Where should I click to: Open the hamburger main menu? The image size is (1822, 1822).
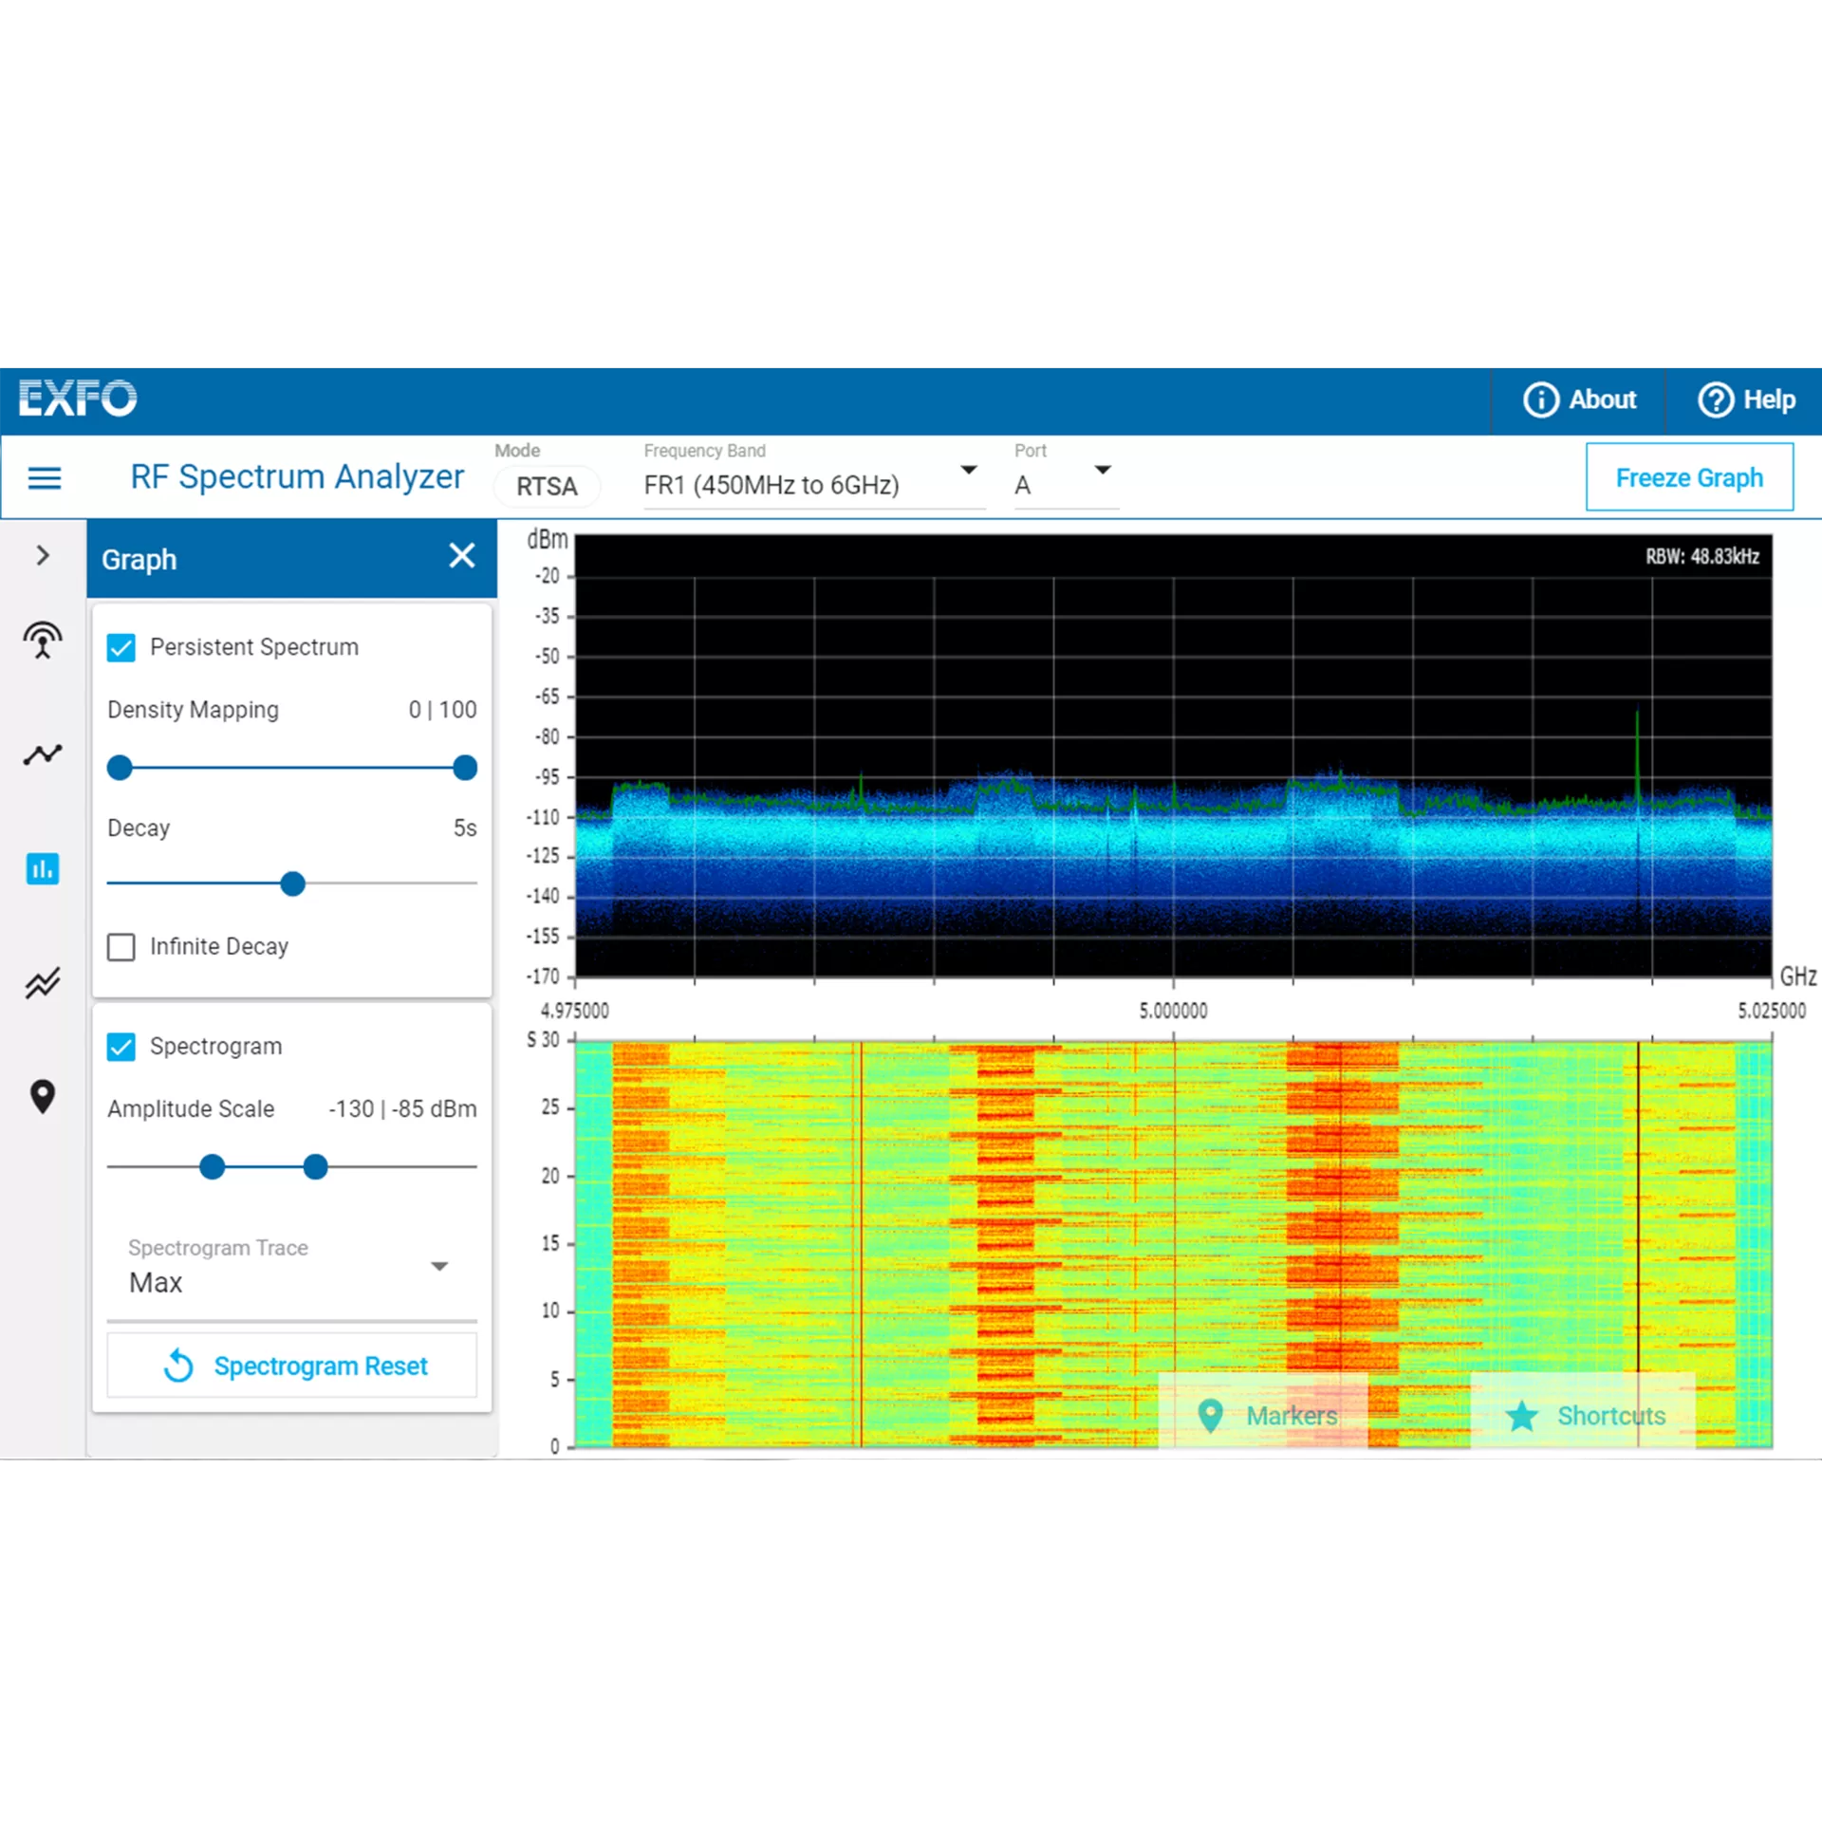pyautogui.click(x=45, y=478)
